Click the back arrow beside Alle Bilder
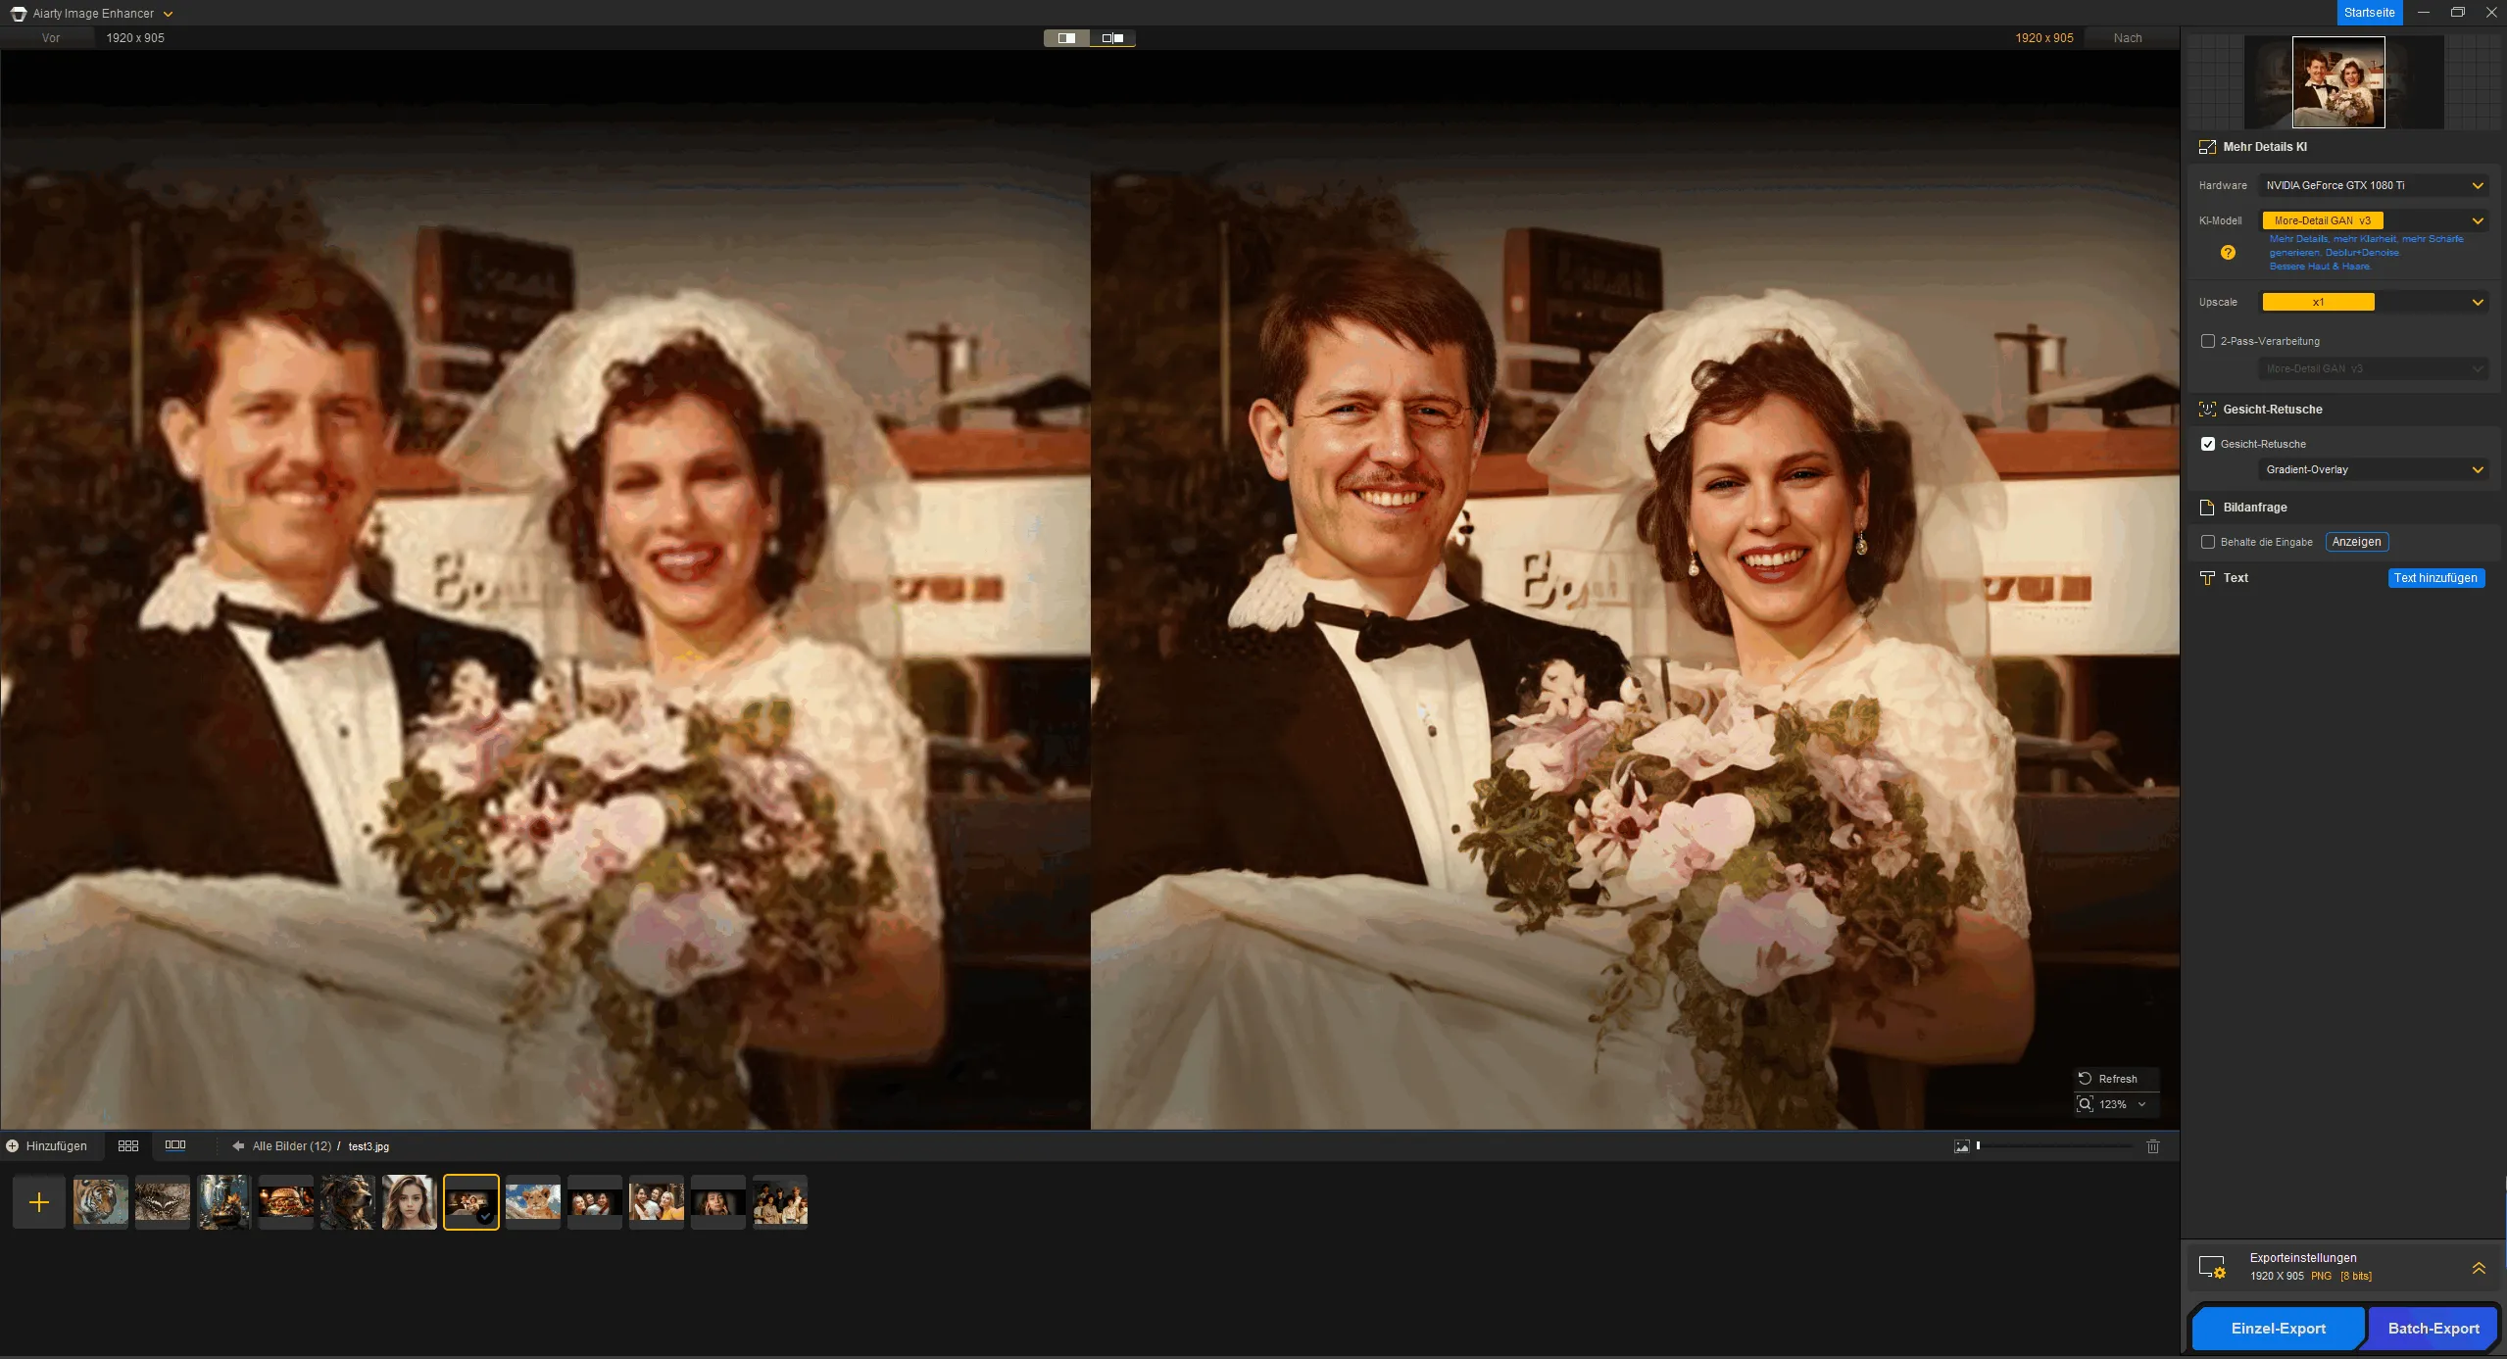The width and height of the screenshot is (2507, 1359). pos(238,1146)
